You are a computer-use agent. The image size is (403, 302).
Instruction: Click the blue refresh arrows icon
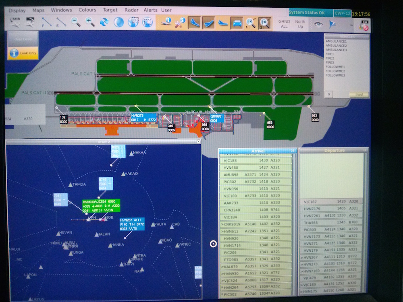pyautogui.click(x=104, y=23)
